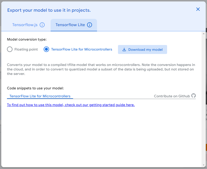Click the dialog title 'Export your model'

click(x=49, y=10)
